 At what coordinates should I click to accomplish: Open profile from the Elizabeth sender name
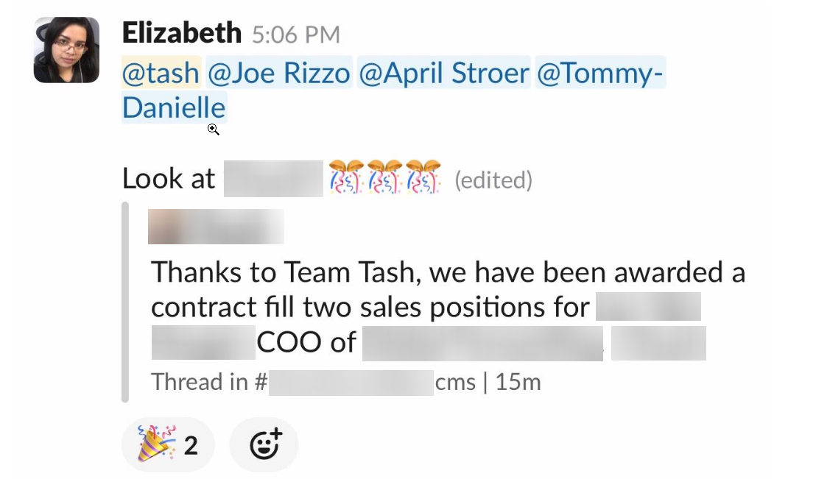point(181,33)
